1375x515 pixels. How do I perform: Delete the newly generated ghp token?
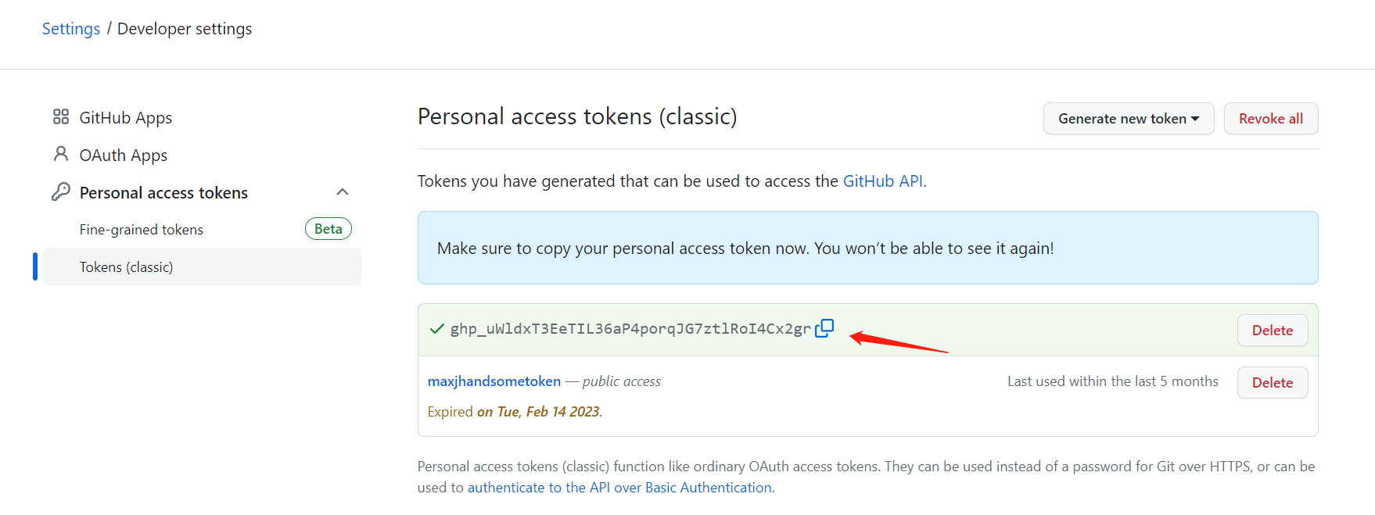tap(1272, 331)
